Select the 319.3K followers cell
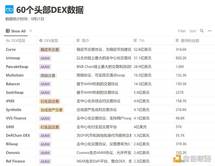Screen dimensions: 215x166 click(x=194, y=144)
